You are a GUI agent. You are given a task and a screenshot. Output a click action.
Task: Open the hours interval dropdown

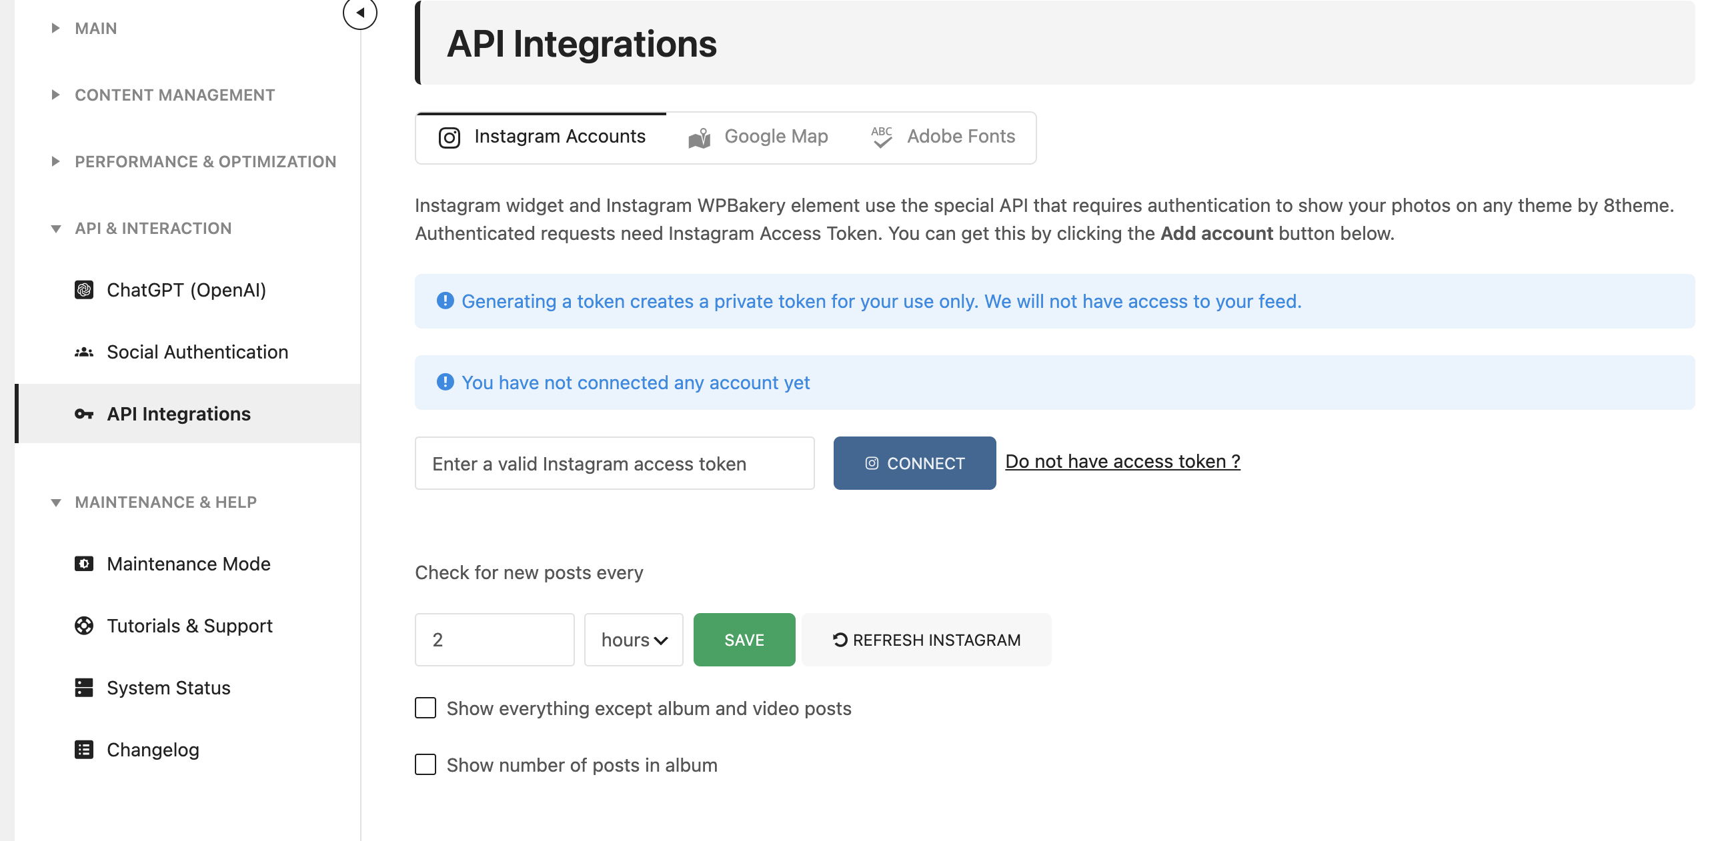tap(633, 640)
